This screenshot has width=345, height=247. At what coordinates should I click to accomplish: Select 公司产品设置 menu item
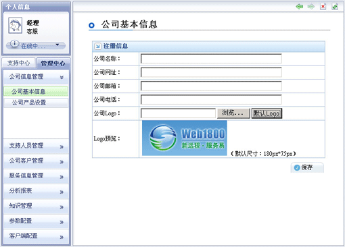pos(36,103)
